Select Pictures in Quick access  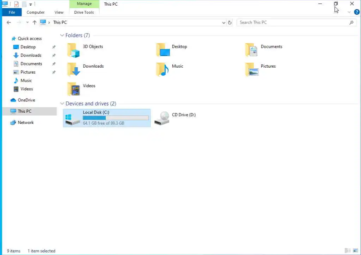[28, 72]
